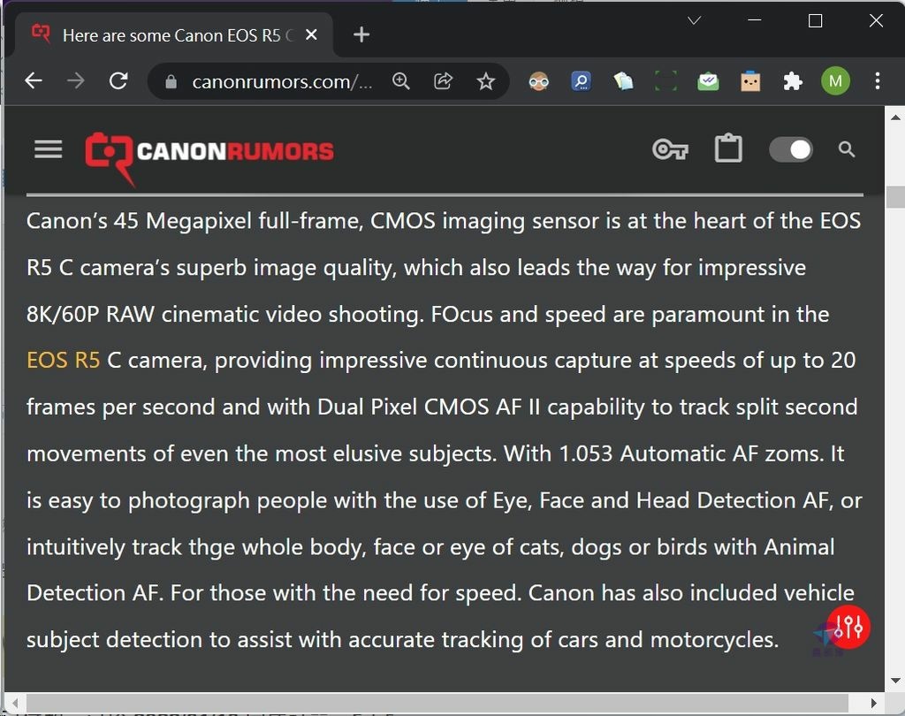Maximize the browser window
The height and width of the screenshot is (716, 905).
coord(815,21)
